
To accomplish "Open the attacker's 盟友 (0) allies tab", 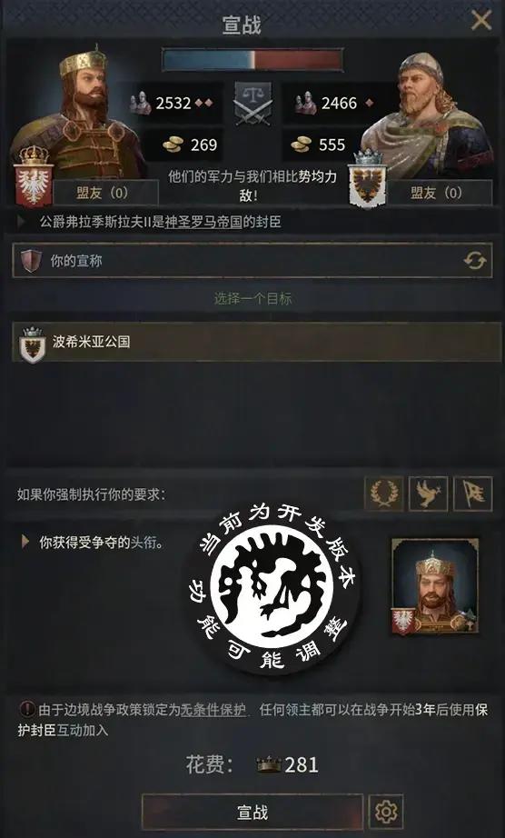I will tap(105, 193).
